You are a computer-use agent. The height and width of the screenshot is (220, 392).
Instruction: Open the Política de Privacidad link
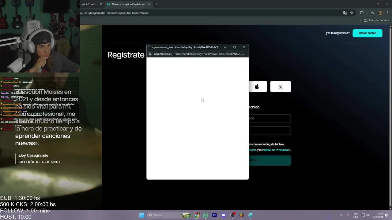[x=276, y=150]
